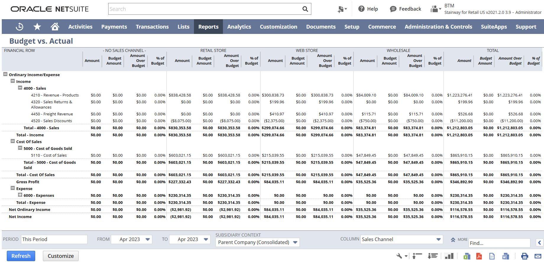
Task: Export the report to Excel
Action: coord(467,256)
